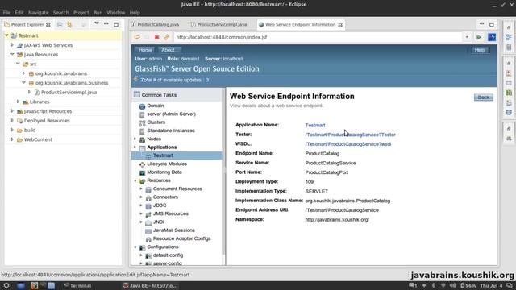Image resolution: width=516 pixels, height=290 pixels.
Task: Select ProductServiceImpl.java in explorer
Action: (69, 93)
